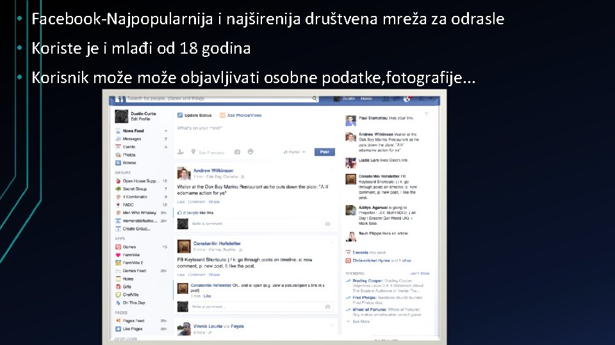This screenshot has width=615, height=345.
Task: Open the Browse sidebar icon
Action: coord(118,163)
